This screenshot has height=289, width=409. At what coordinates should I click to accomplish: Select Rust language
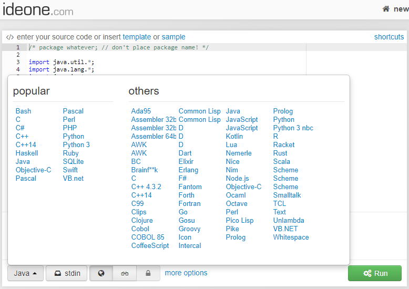click(280, 153)
